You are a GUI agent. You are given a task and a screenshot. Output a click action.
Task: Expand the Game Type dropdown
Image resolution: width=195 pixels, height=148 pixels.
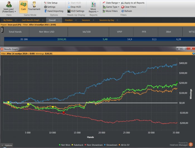[x=111, y=7]
